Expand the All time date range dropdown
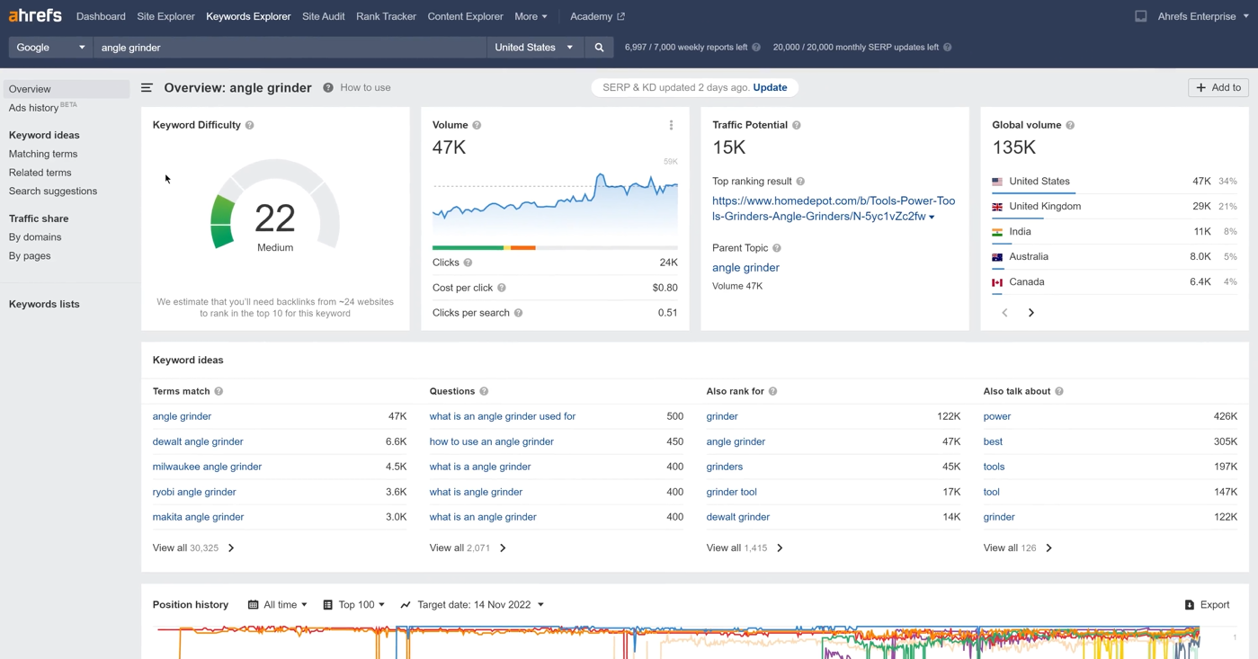The width and height of the screenshot is (1258, 659). 278,605
